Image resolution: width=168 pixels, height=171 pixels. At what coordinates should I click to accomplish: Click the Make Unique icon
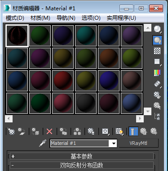coord(77,131)
